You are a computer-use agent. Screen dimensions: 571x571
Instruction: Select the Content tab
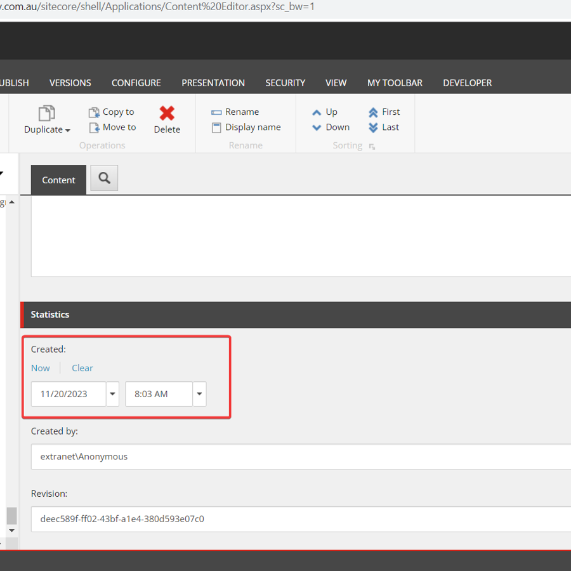(58, 180)
